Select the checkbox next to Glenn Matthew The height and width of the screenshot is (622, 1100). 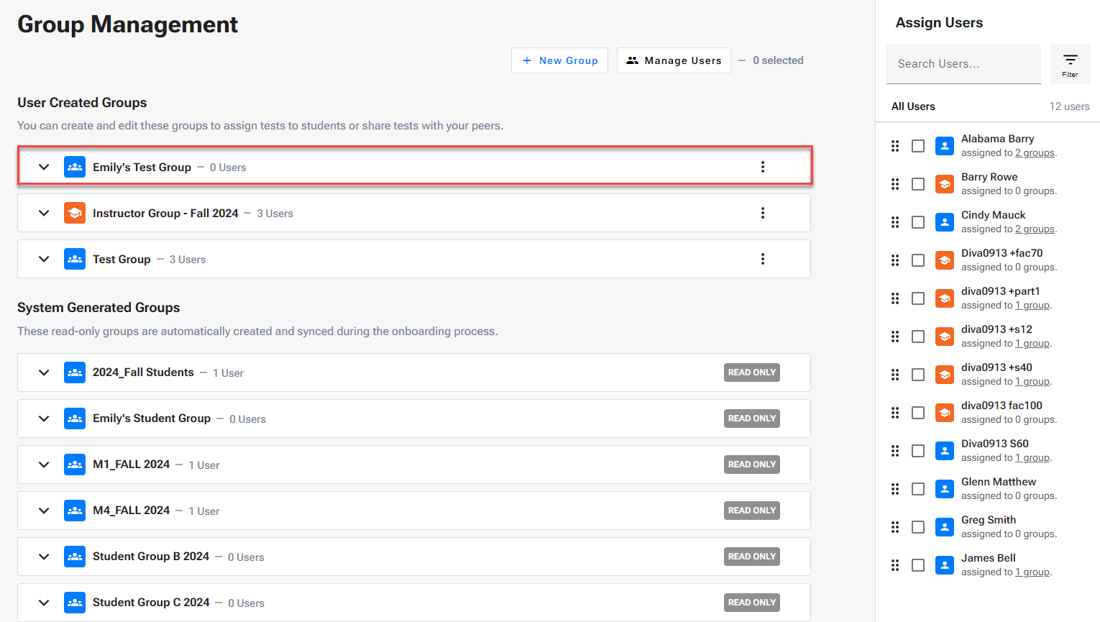click(918, 489)
